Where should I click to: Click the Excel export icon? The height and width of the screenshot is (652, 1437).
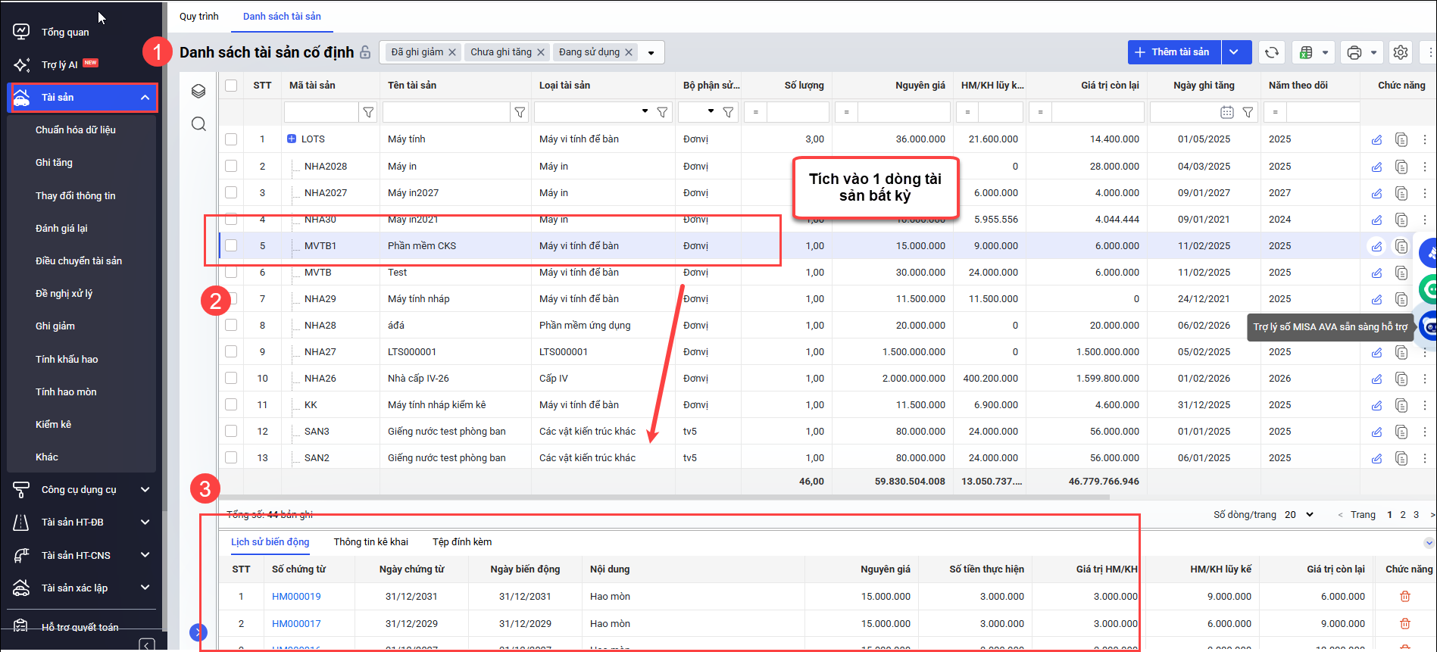coord(1306,52)
